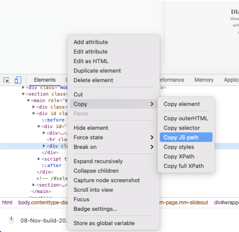Open the Break on submenu
This screenshot has height=232, width=239.
point(114,147)
